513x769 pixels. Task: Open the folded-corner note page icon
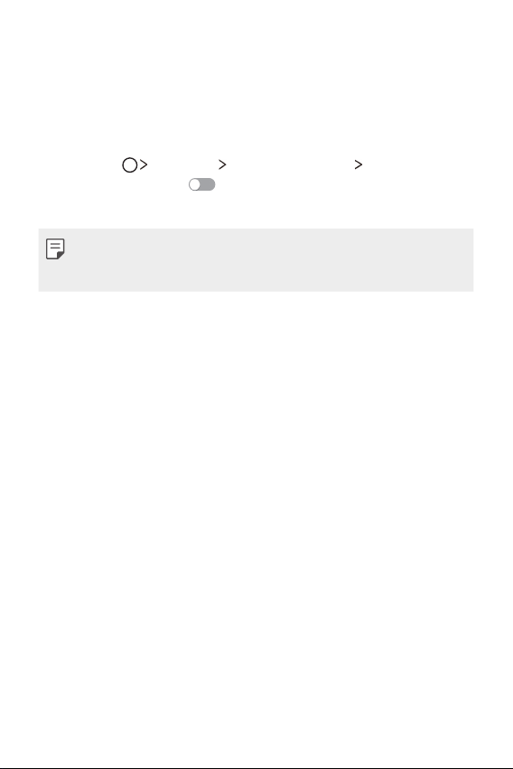(55, 249)
